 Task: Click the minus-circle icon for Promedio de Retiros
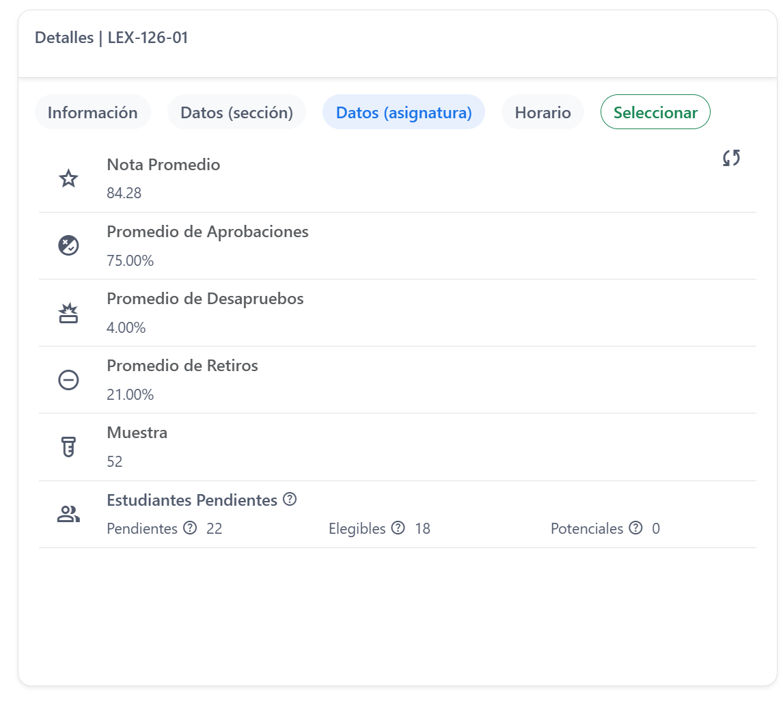pyautogui.click(x=68, y=380)
